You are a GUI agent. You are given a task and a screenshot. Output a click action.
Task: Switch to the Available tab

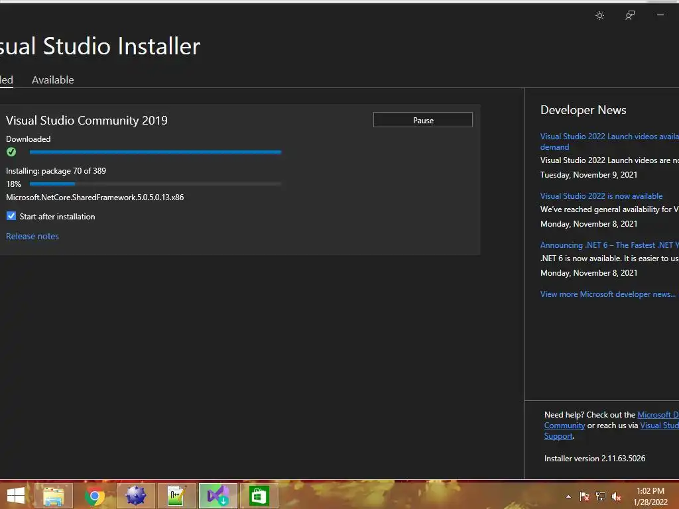(x=53, y=80)
